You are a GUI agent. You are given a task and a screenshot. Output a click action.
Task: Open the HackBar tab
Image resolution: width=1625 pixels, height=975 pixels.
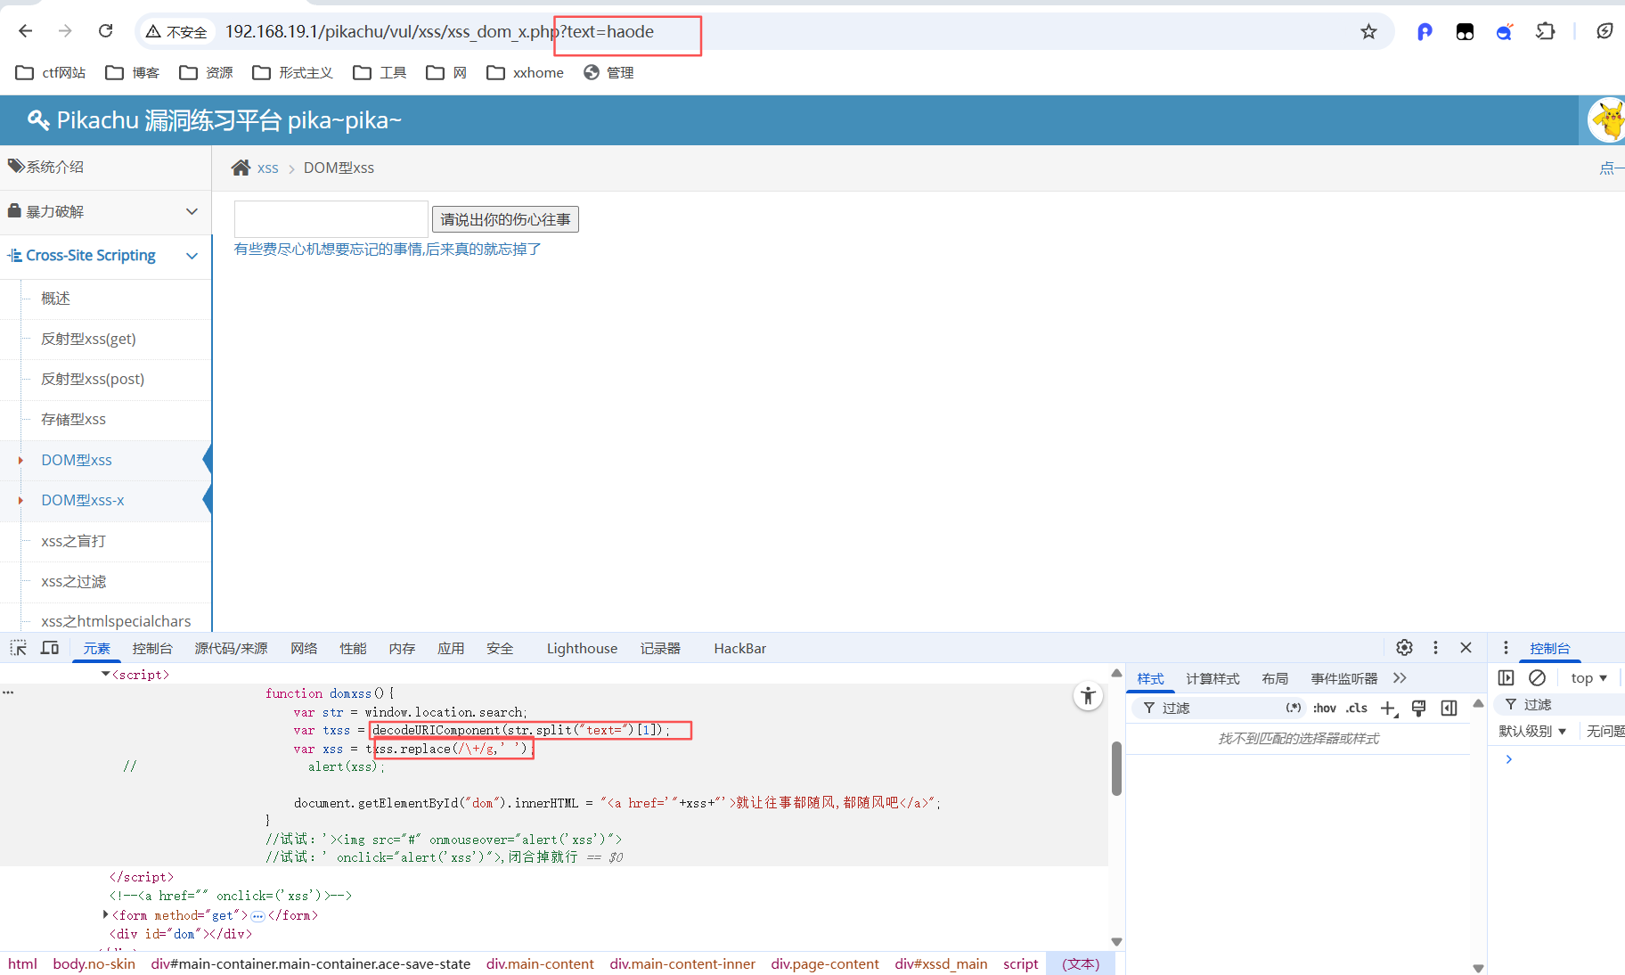(739, 648)
